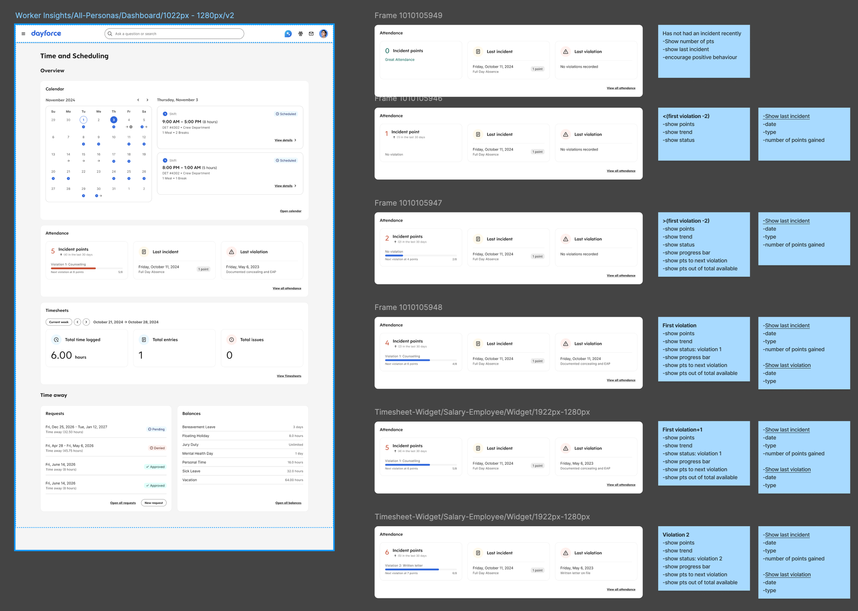
Task: Open the team people icon in header
Action: (x=301, y=34)
